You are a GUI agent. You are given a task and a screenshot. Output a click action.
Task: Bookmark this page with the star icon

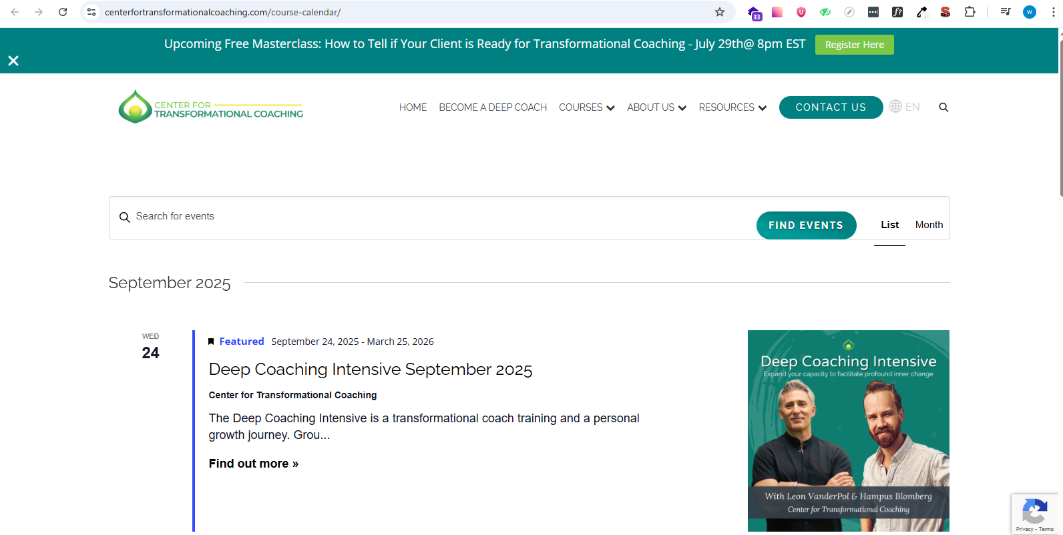pyautogui.click(x=720, y=12)
